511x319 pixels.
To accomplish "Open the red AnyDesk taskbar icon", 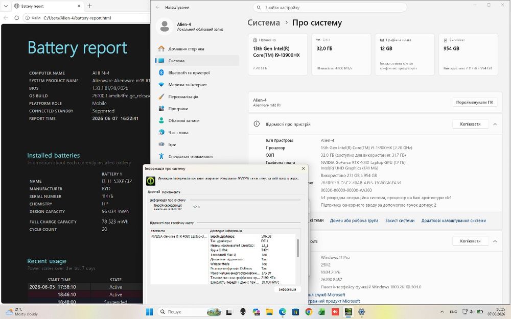I will point(335,312).
